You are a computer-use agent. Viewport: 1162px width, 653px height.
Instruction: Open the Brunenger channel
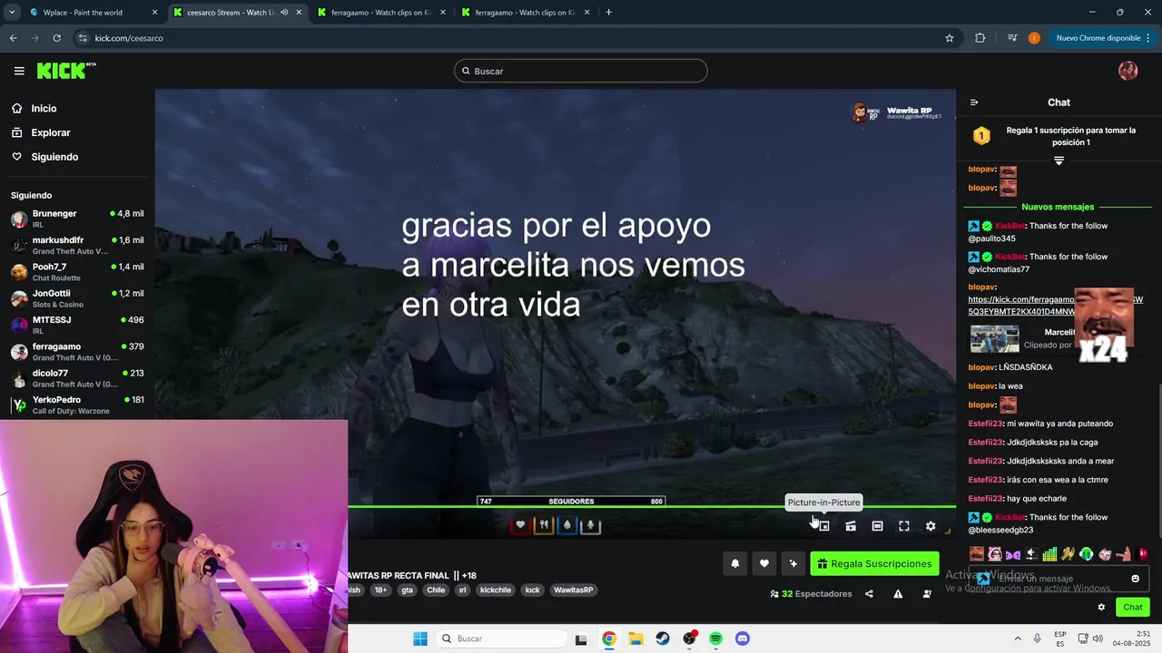77,219
